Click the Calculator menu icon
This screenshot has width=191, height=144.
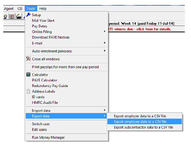pyautogui.click(x=28, y=74)
